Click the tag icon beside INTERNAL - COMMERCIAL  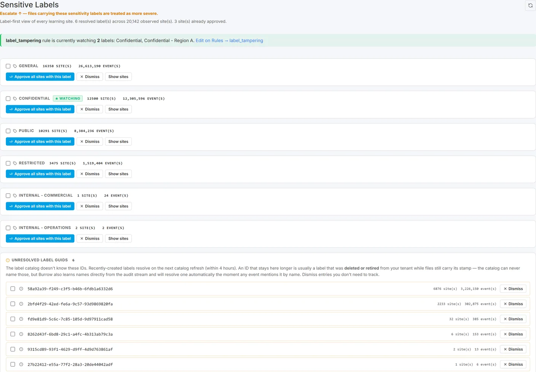tap(15, 195)
